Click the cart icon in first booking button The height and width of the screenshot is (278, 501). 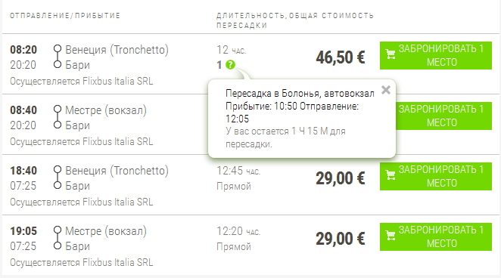[391, 54]
